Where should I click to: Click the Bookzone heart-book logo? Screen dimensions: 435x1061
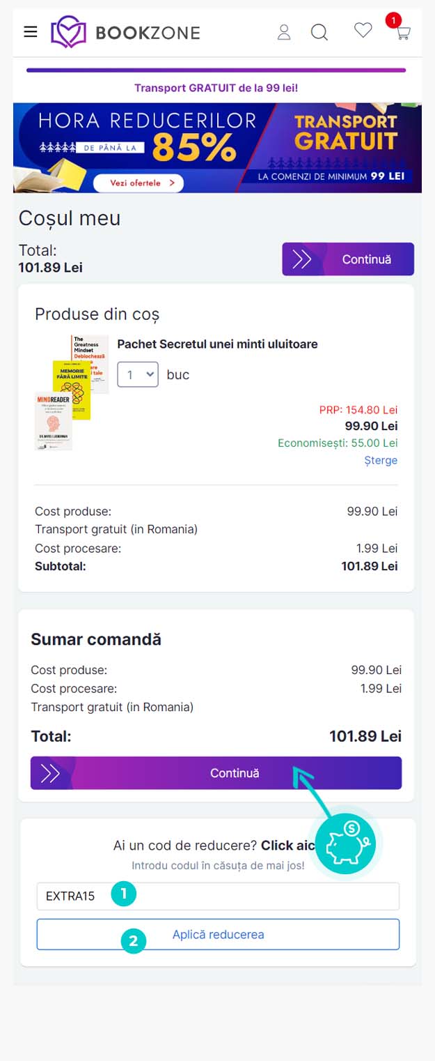68,32
